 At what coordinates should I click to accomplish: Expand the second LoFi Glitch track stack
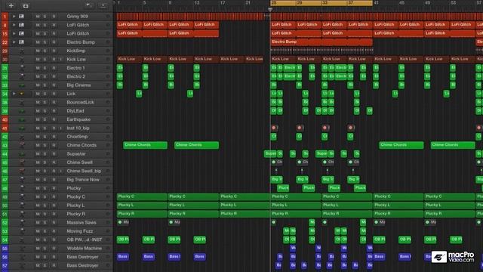14,33
